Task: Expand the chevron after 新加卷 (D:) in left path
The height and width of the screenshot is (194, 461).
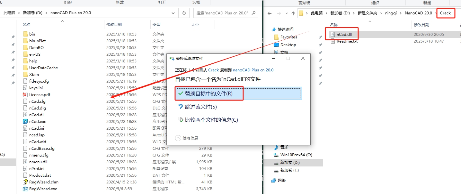Action: tap(47, 13)
